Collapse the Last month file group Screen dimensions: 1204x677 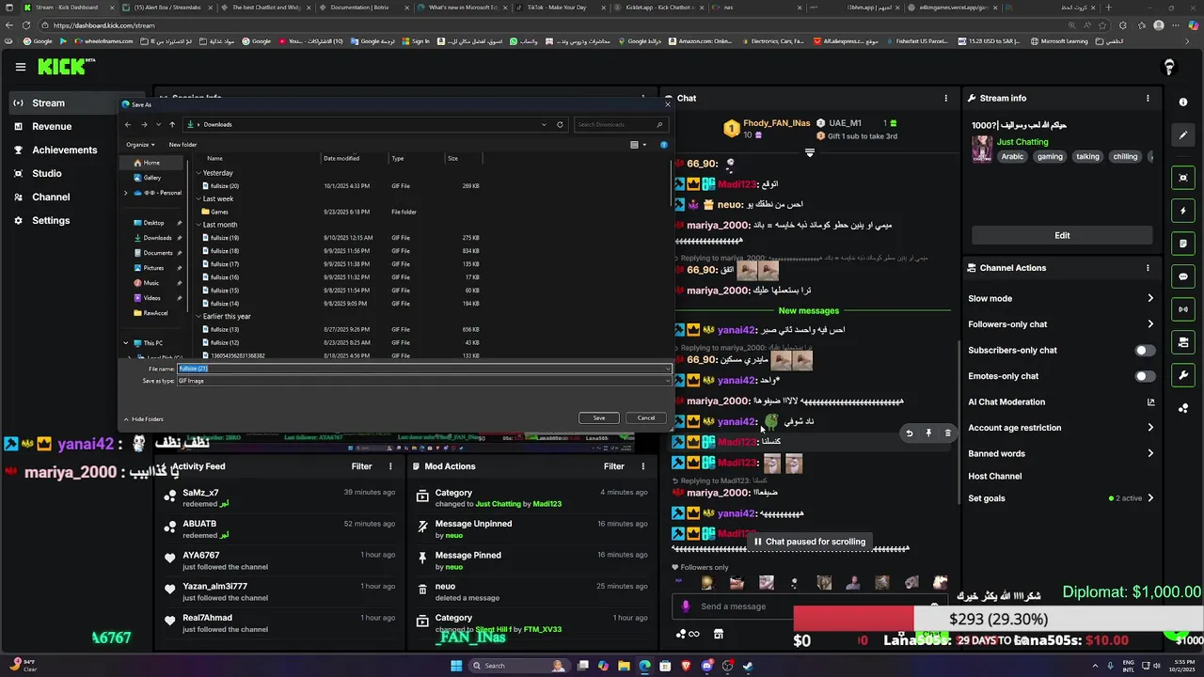pos(199,225)
